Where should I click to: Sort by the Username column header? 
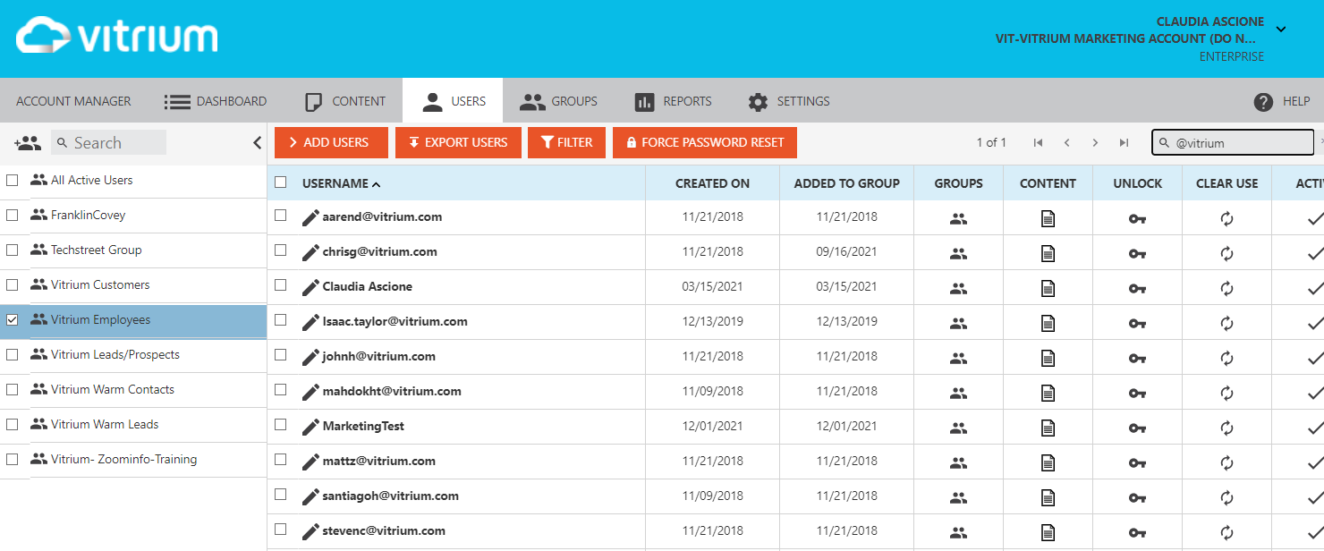point(341,183)
